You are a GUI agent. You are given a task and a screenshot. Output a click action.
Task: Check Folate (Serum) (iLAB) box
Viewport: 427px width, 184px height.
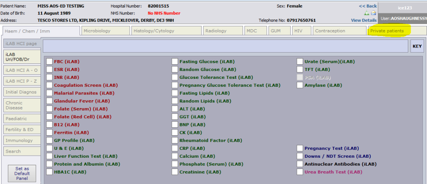[x=49, y=109]
